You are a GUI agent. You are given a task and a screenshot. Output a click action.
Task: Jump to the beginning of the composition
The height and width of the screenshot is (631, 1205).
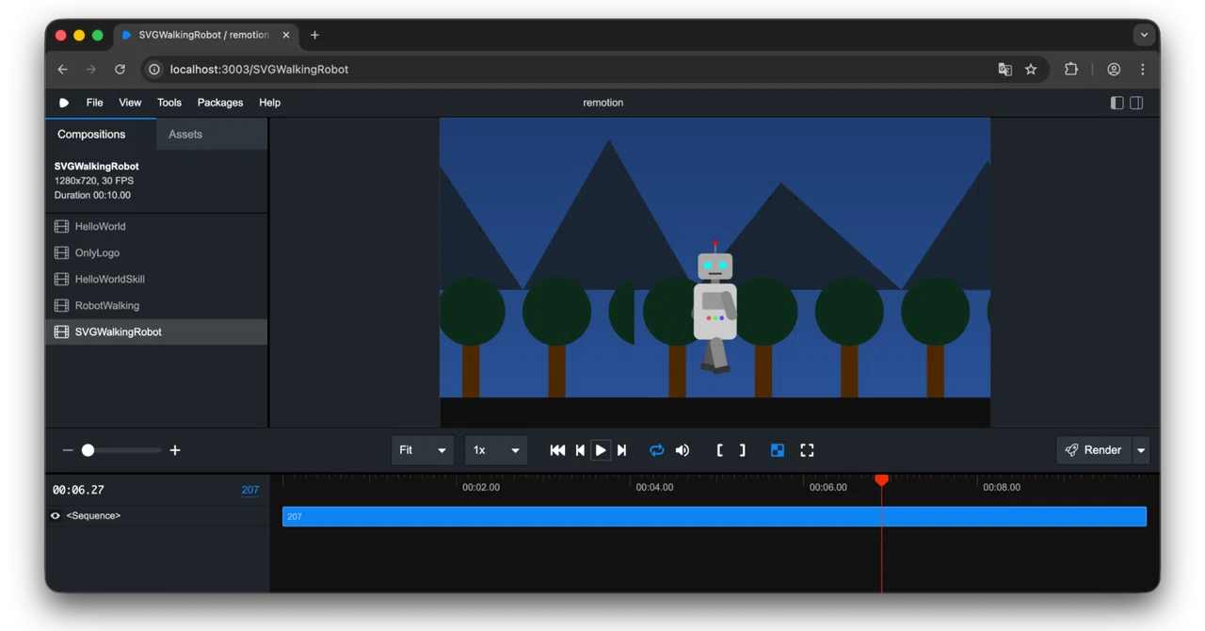pos(557,450)
